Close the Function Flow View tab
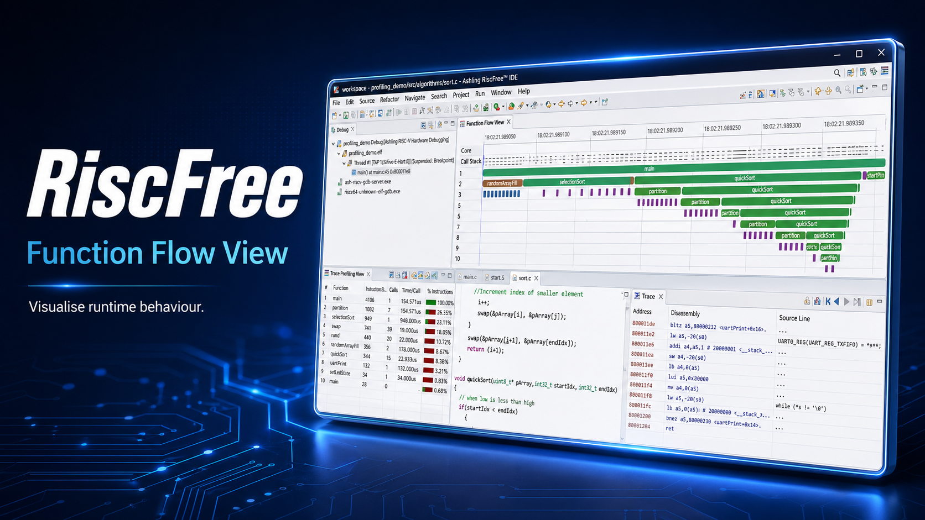This screenshot has height=520, width=925. [x=508, y=122]
